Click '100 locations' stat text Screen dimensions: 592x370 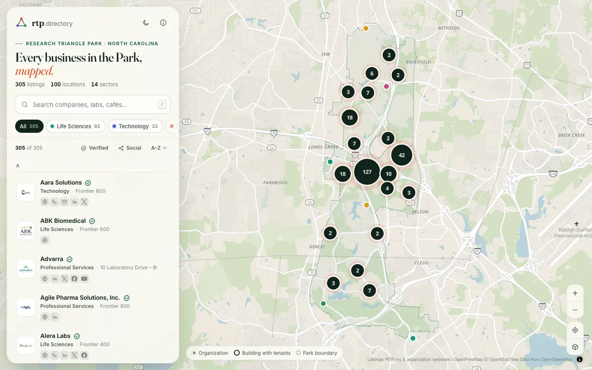point(68,84)
